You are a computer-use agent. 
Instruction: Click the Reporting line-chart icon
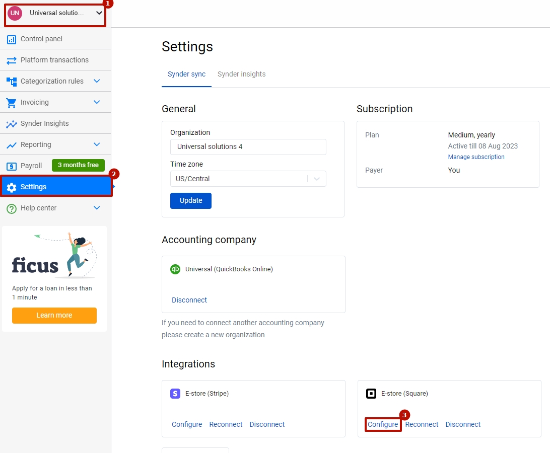coord(11,144)
